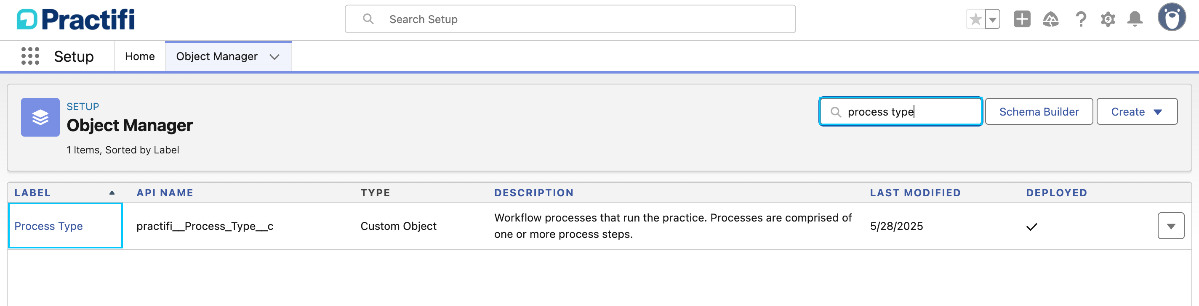Open the App Launcher grid icon

[x=30, y=56]
